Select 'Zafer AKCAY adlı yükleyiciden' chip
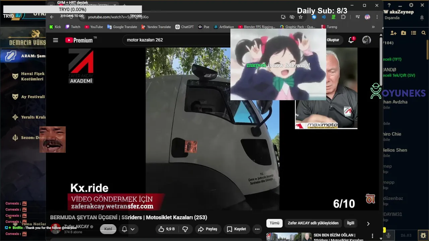This screenshot has height=241, width=429. [313, 223]
